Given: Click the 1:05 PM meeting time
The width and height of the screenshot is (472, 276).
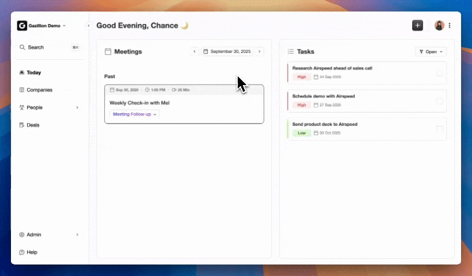Looking at the screenshot, I should coord(155,90).
